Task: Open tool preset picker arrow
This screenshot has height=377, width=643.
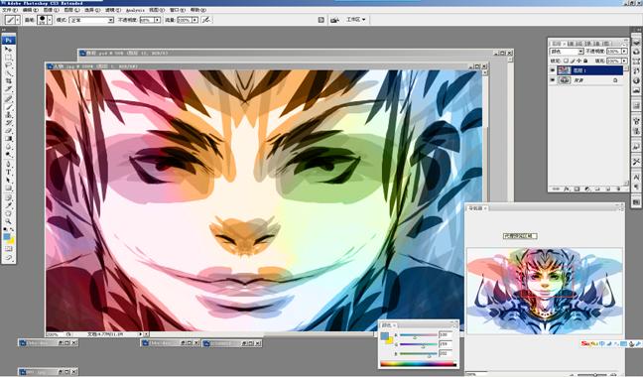Action: pos(18,19)
